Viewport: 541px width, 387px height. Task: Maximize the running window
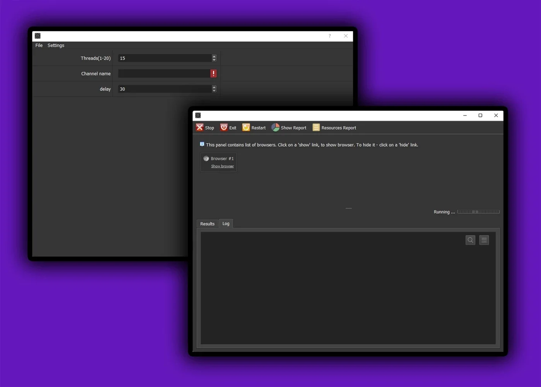click(480, 115)
